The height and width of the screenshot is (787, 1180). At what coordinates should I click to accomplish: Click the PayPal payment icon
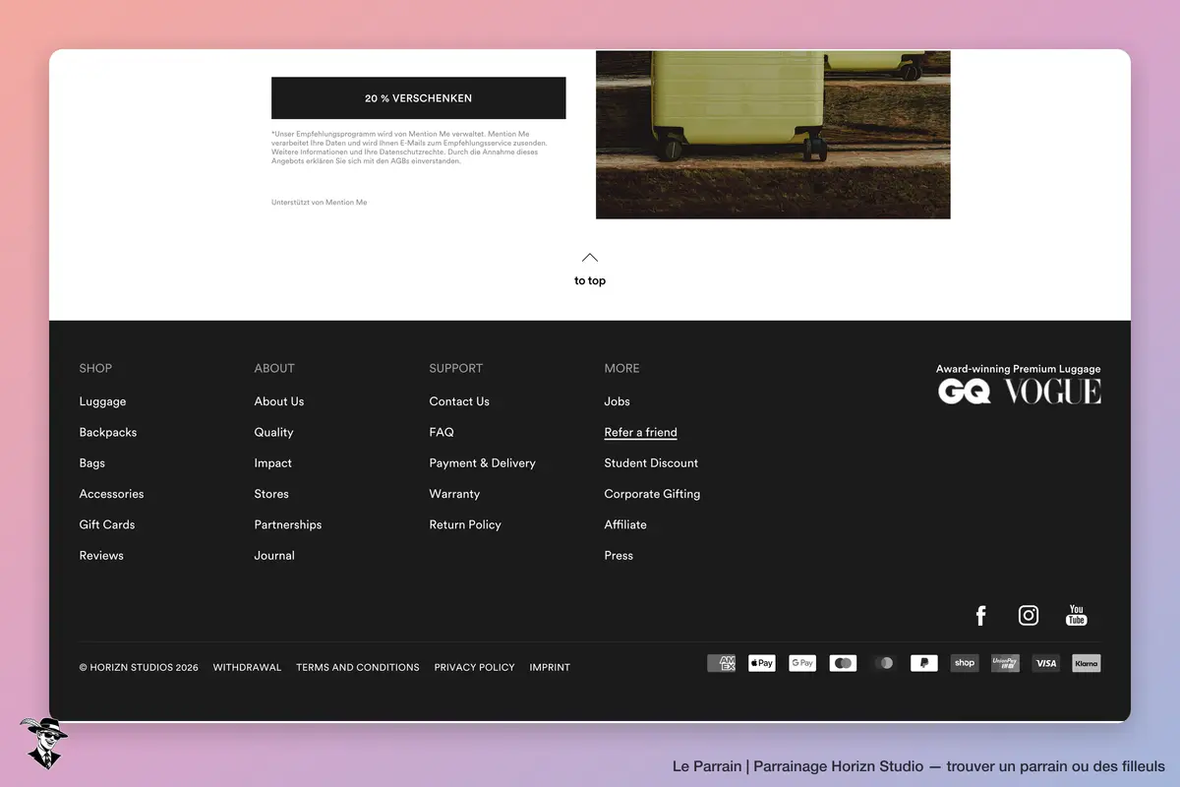click(x=924, y=663)
